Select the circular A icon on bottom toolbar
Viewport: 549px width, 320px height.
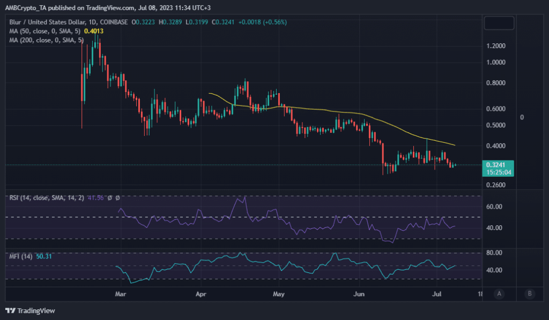click(499, 294)
